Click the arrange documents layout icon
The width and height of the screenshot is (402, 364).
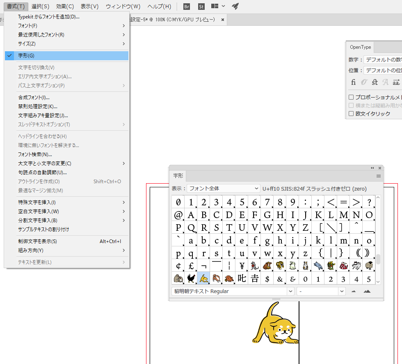215,6
